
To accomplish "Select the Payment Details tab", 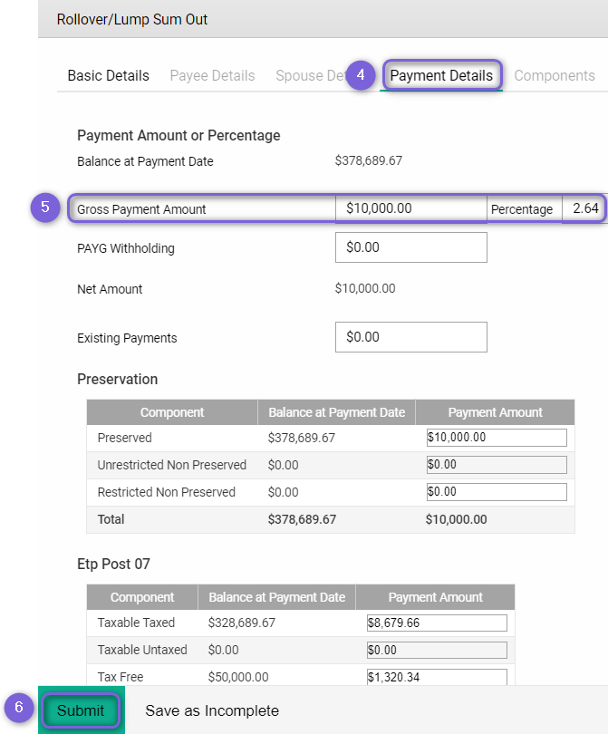I will (441, 76).
